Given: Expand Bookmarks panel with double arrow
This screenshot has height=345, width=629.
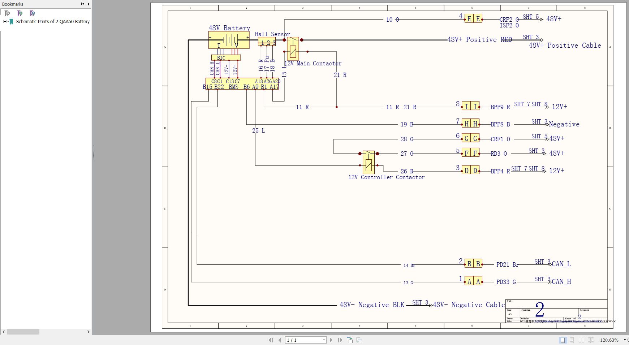Looking at the screenshot, I should click(82, 4).
